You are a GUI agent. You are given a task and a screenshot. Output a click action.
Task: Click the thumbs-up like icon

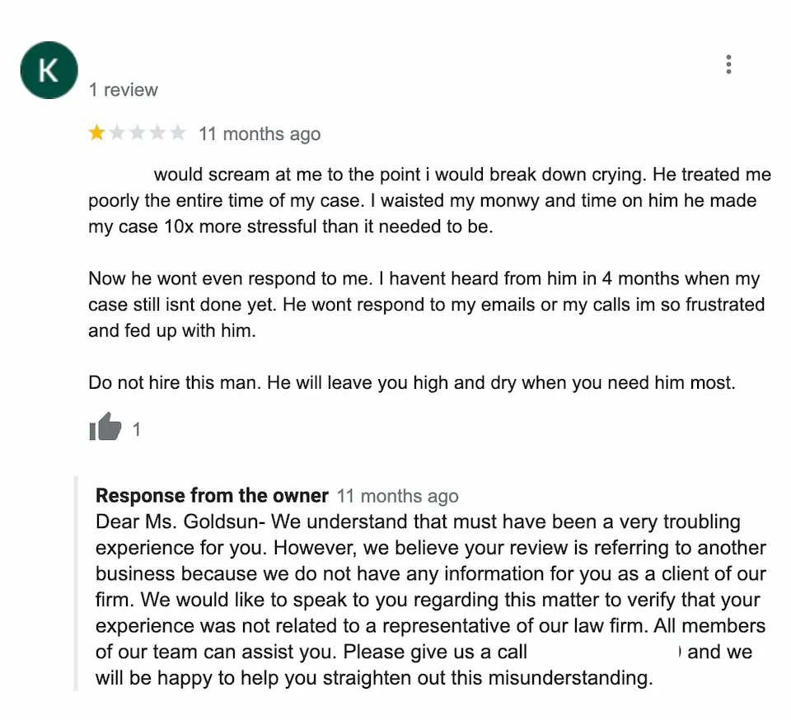pos(105,428)
